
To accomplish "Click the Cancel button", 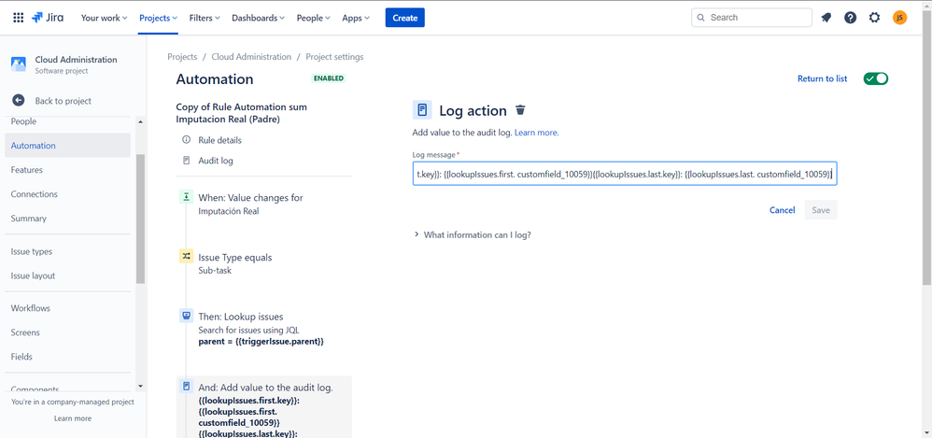I will tap(783, 210).
